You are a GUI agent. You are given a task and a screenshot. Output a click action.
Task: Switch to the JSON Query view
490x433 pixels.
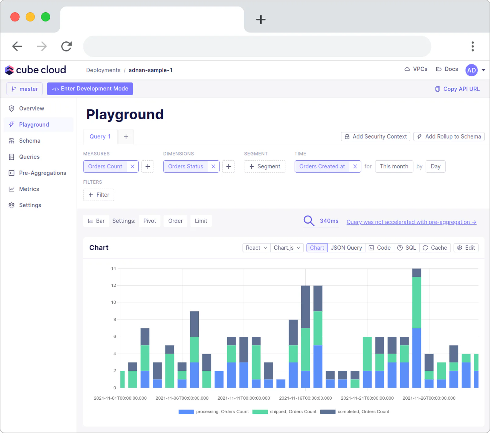346,248
